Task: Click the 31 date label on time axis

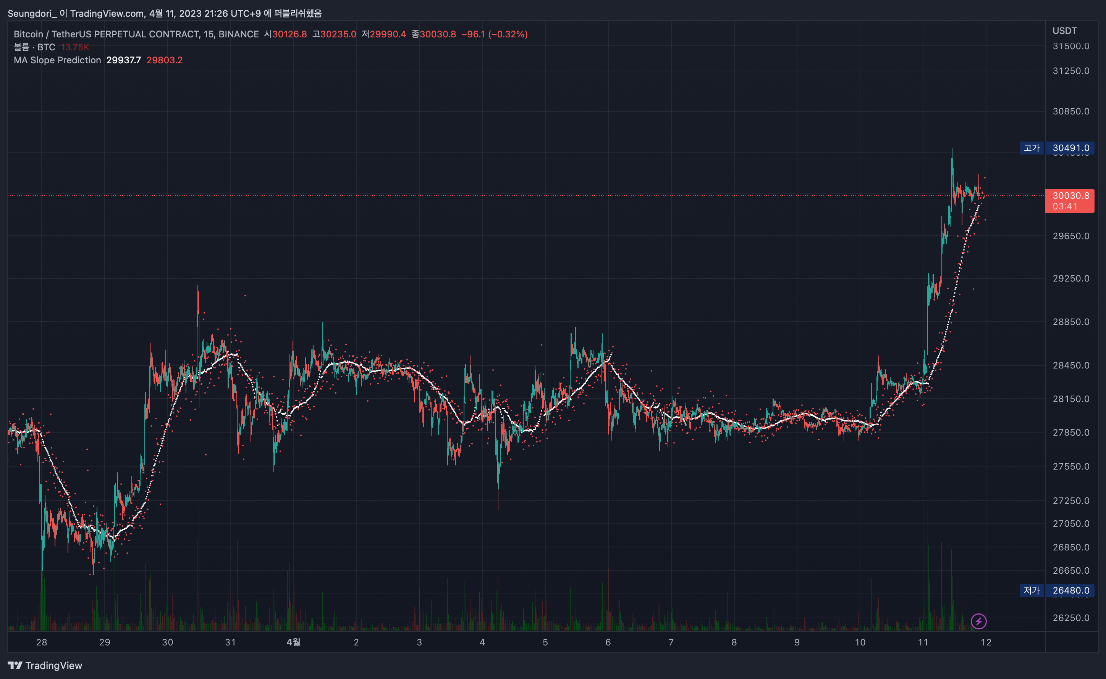Action: (230, 642)
